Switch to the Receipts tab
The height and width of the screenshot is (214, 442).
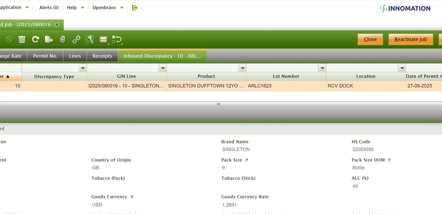click(102, 56)
